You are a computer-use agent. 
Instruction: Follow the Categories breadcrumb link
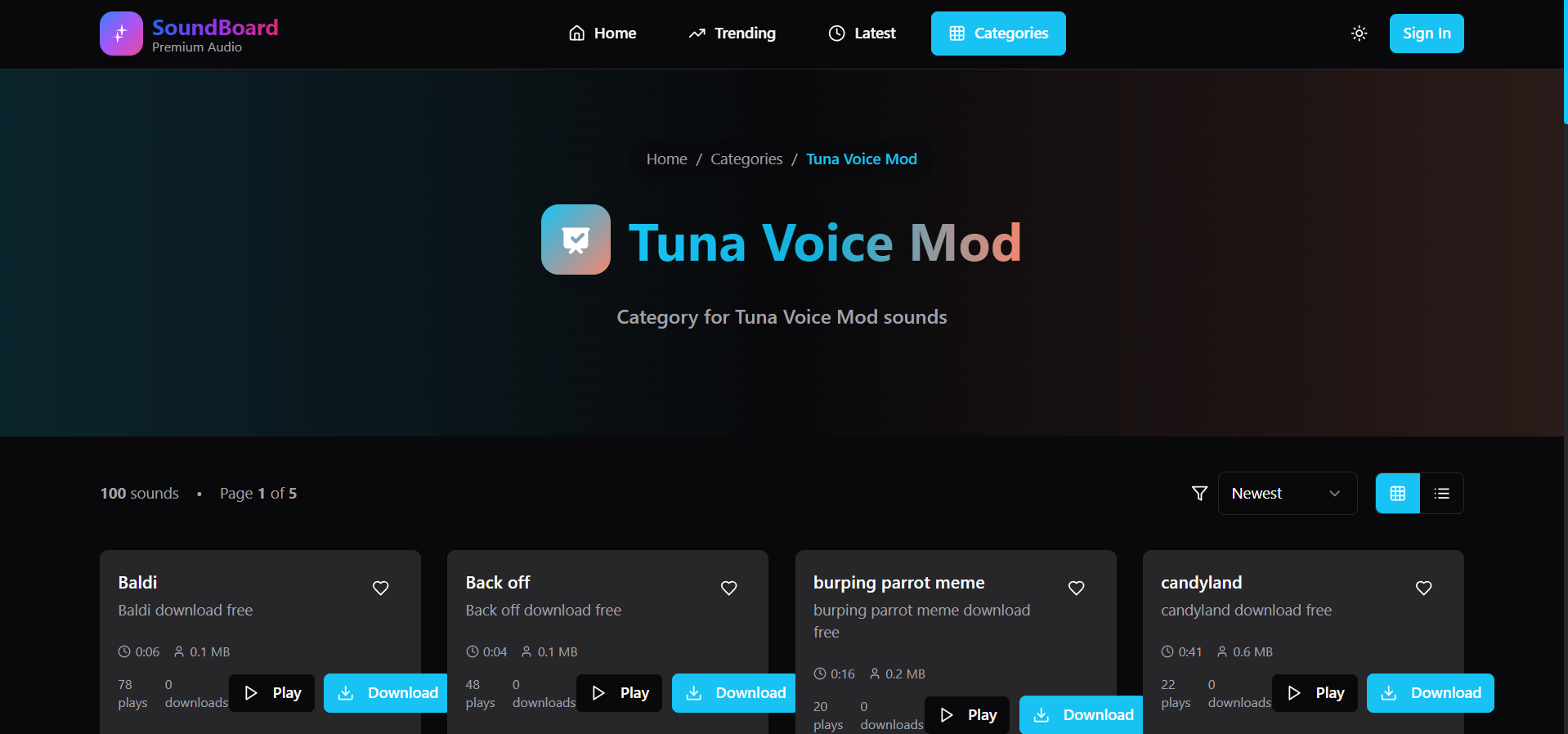(746, 159)
